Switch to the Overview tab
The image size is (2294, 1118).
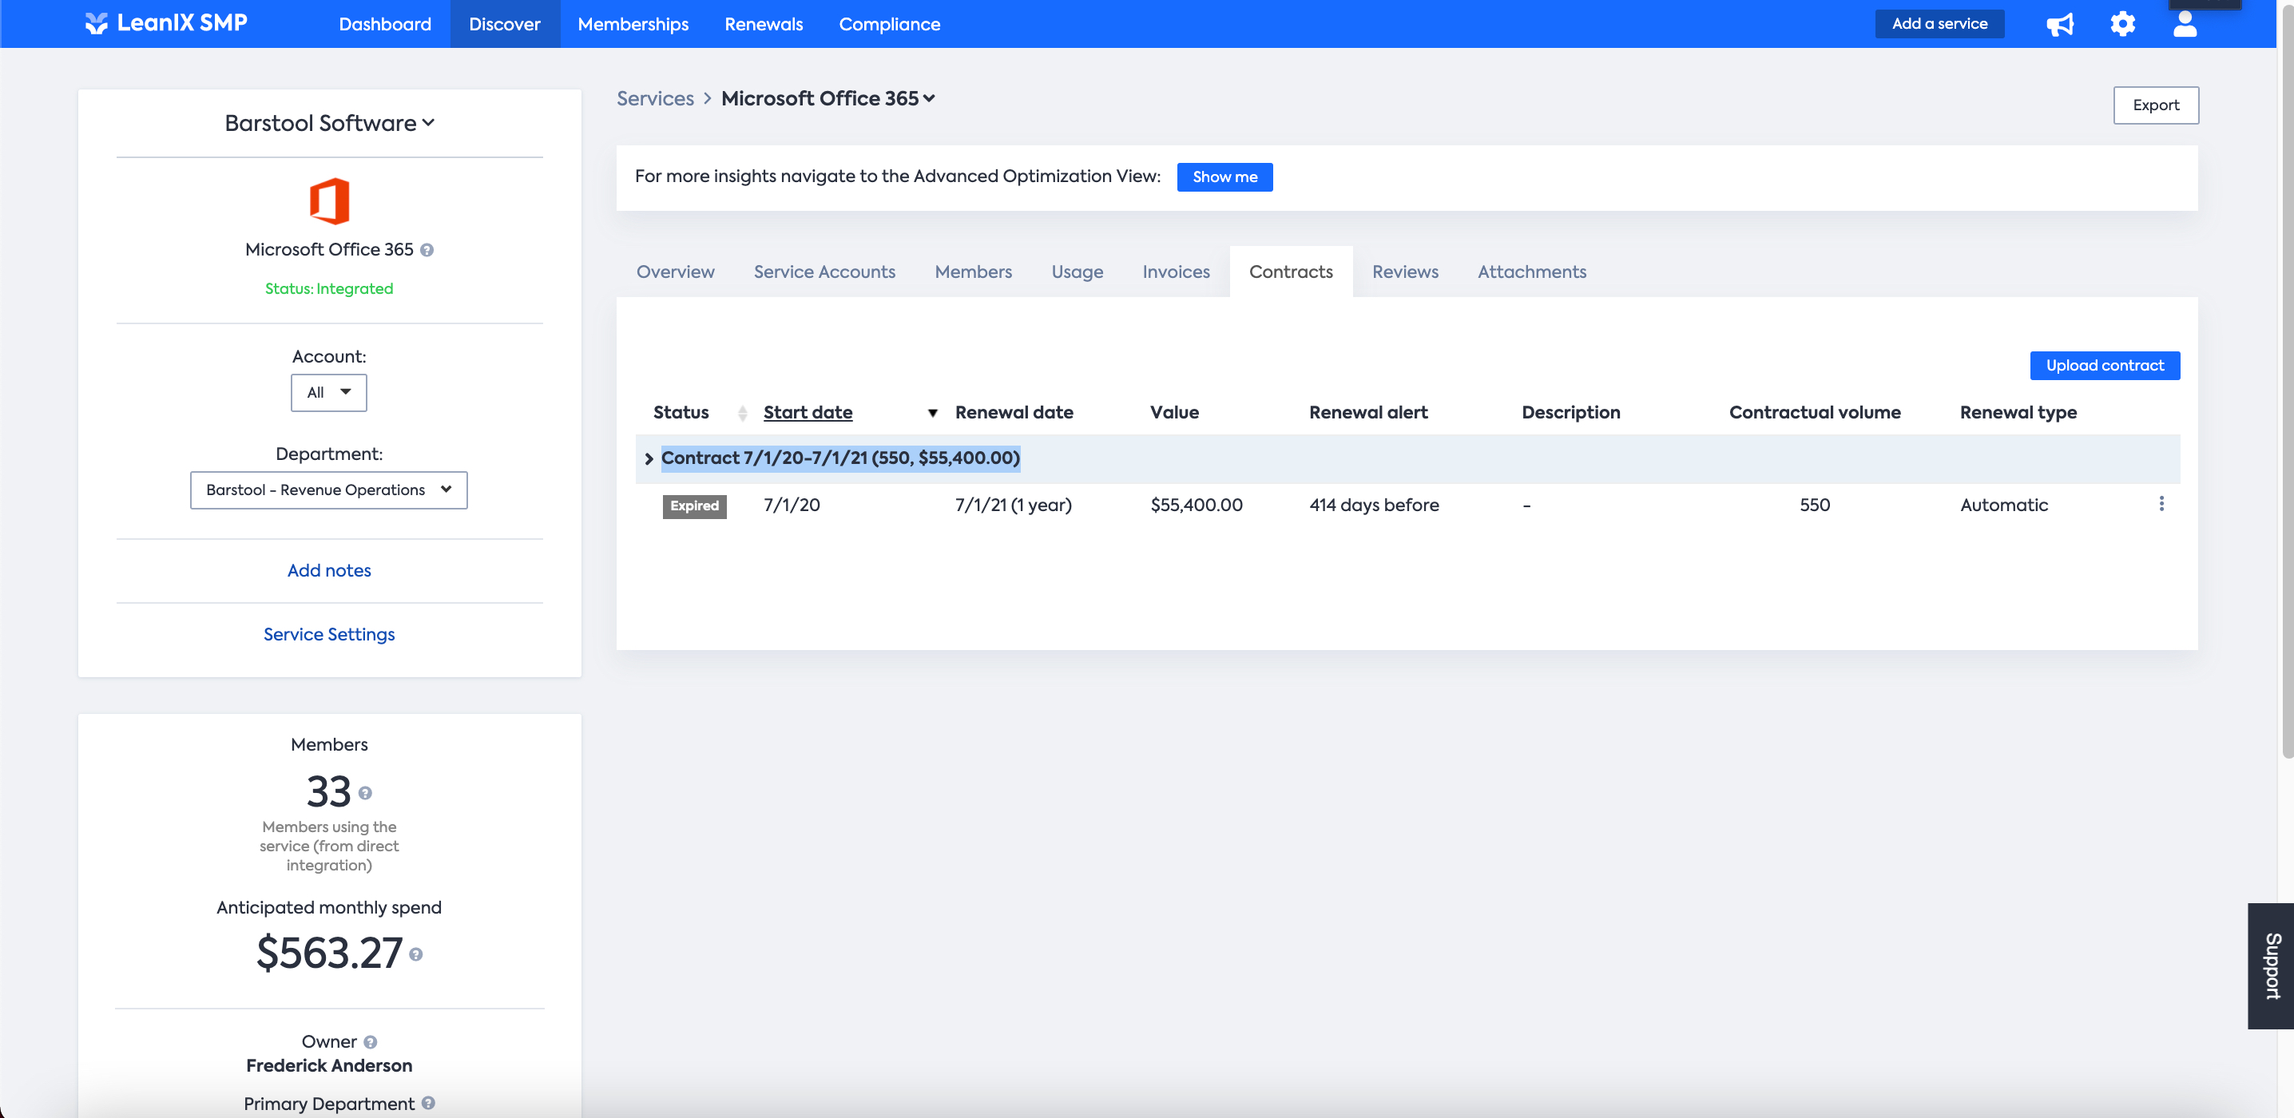click(675, 272)
